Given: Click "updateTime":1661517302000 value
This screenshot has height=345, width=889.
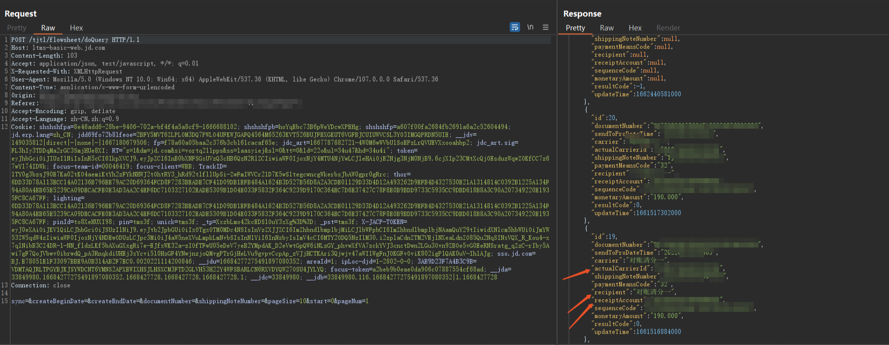Looking at the screenshot, I should (x=658, y=213).
